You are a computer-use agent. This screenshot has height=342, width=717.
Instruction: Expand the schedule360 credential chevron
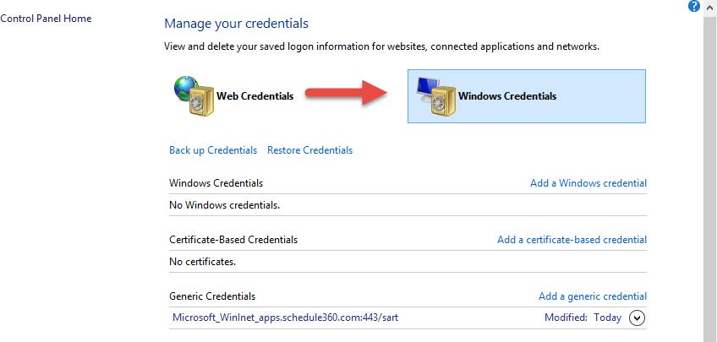[637, 318]
